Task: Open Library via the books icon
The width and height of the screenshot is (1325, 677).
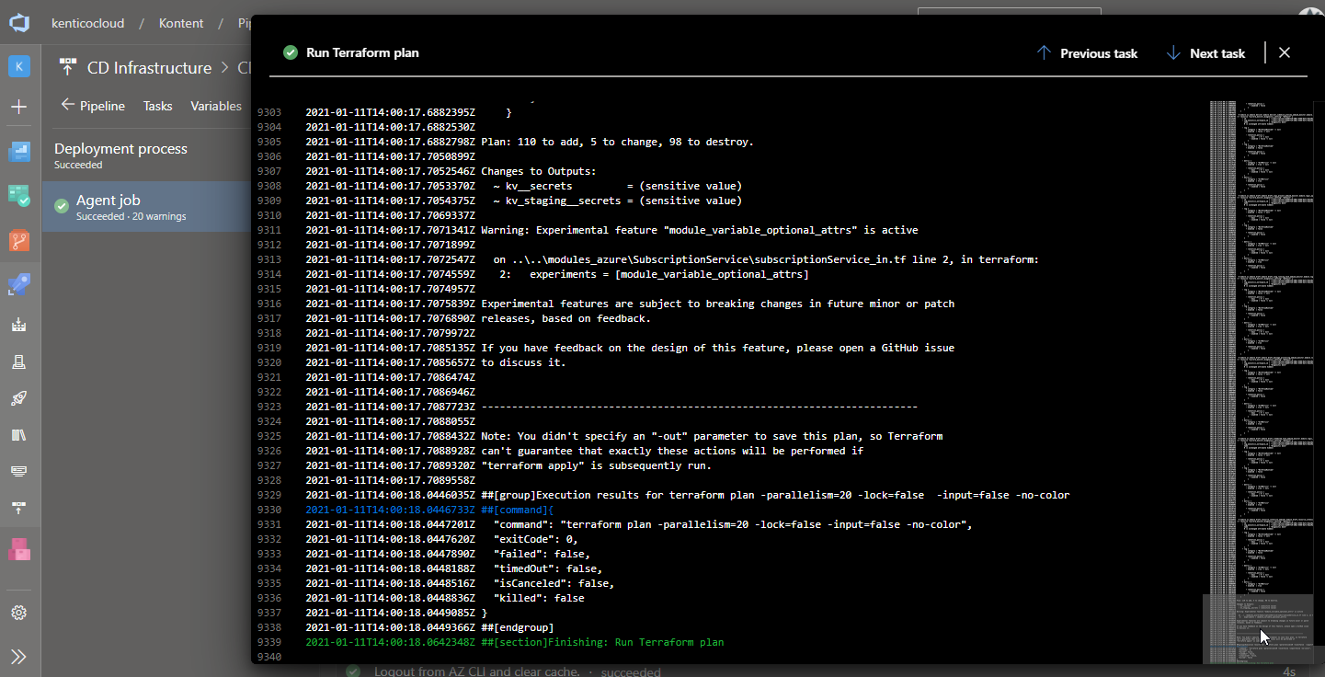Action: [x=19, y=434]
